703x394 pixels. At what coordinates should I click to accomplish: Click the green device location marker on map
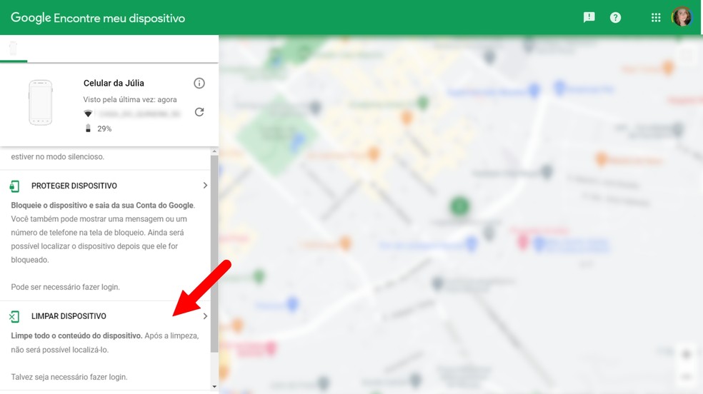[459, 206]
